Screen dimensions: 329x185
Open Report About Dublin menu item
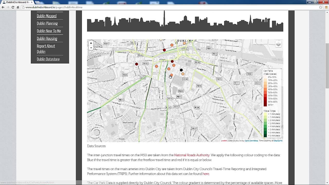pyautogui.click(x=46, y=49)
